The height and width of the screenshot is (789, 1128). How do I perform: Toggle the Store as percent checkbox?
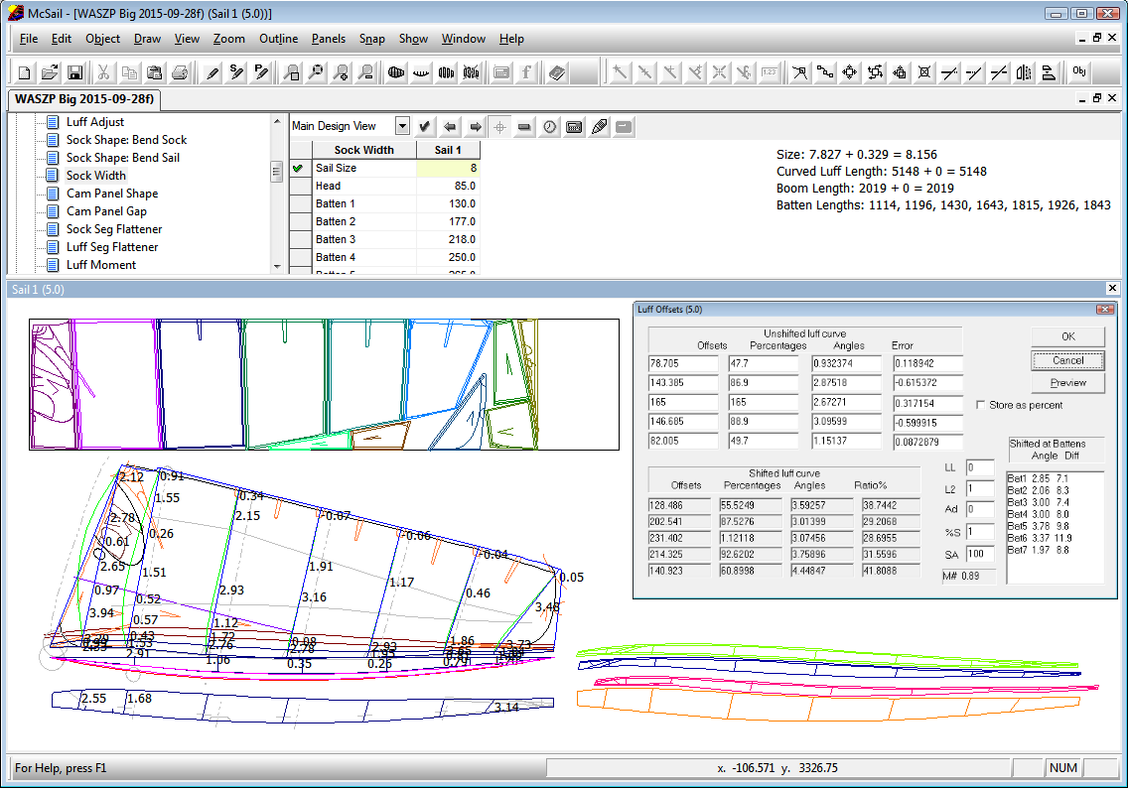(980, 405)
